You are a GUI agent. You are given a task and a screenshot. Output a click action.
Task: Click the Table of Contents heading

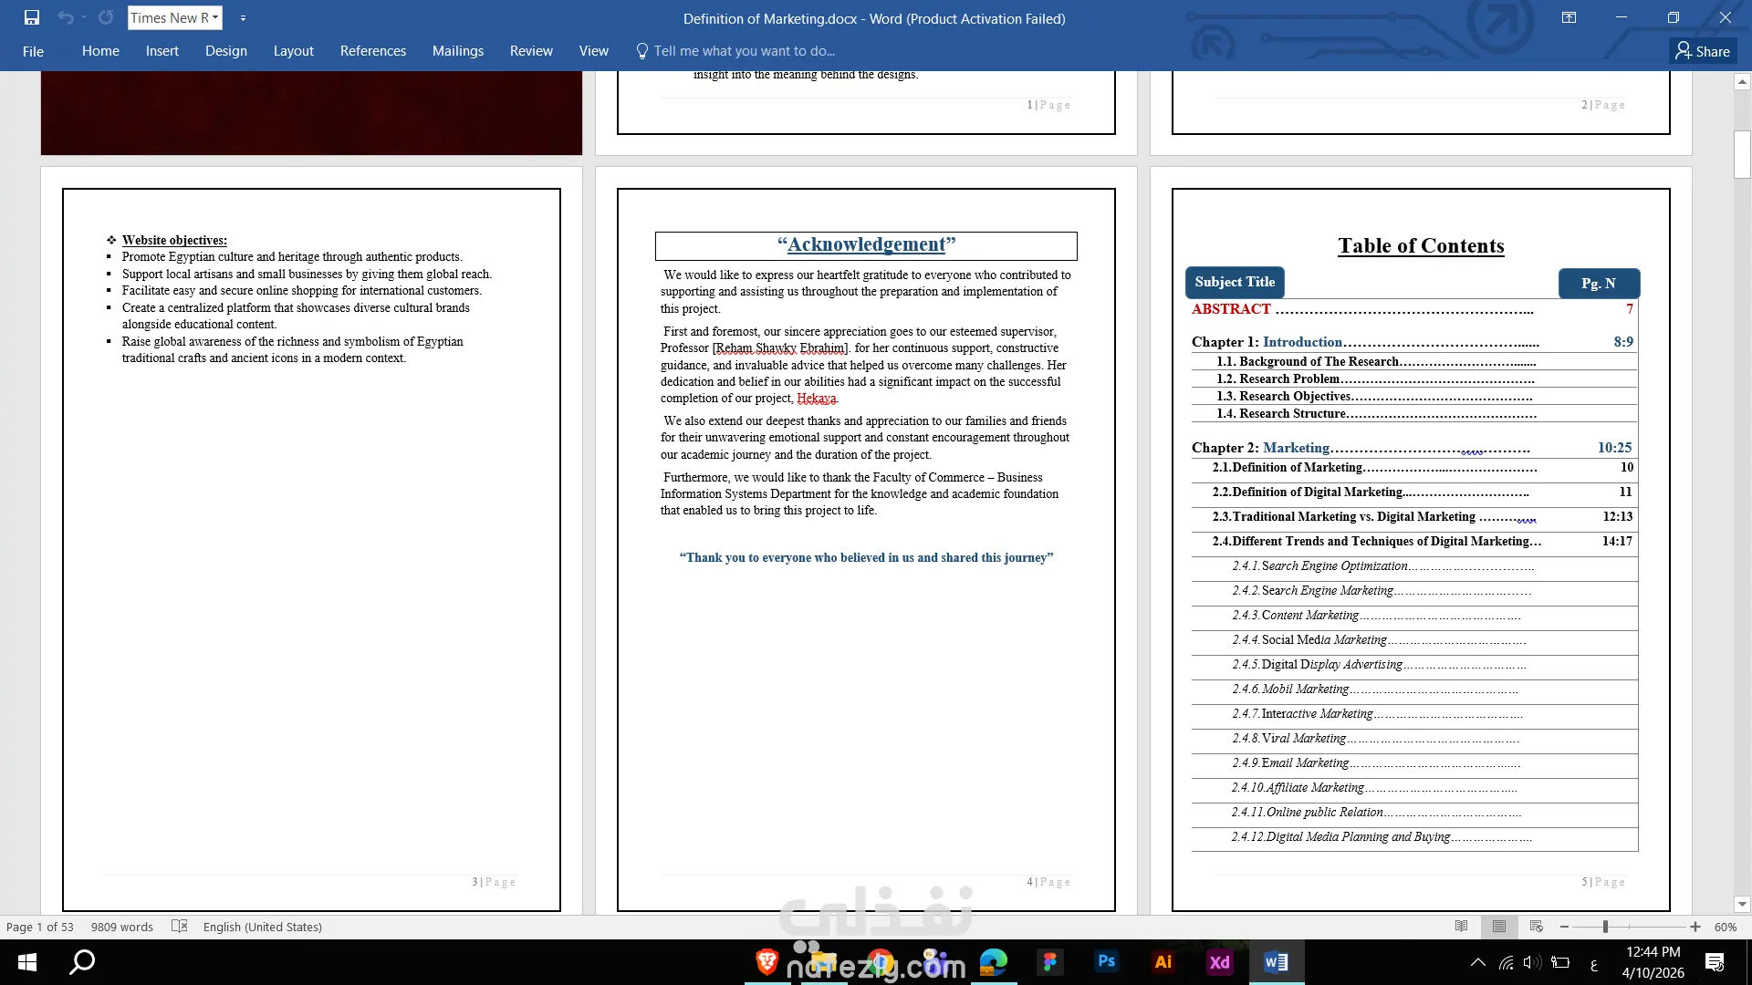click(1421, 245)
